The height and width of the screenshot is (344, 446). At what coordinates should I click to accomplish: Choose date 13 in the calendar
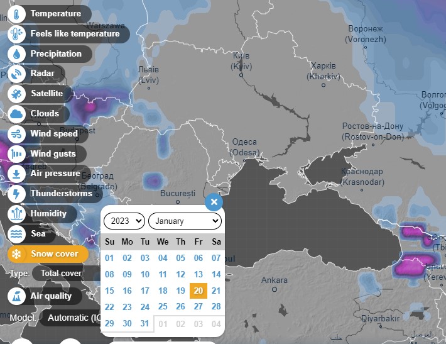(x=199, y=274)
